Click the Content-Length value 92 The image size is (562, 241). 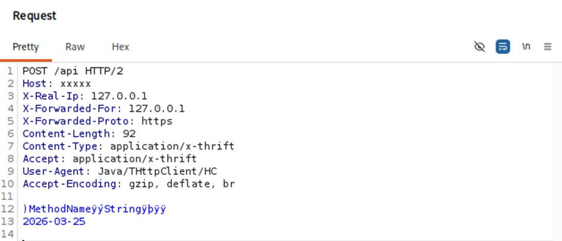129,134
